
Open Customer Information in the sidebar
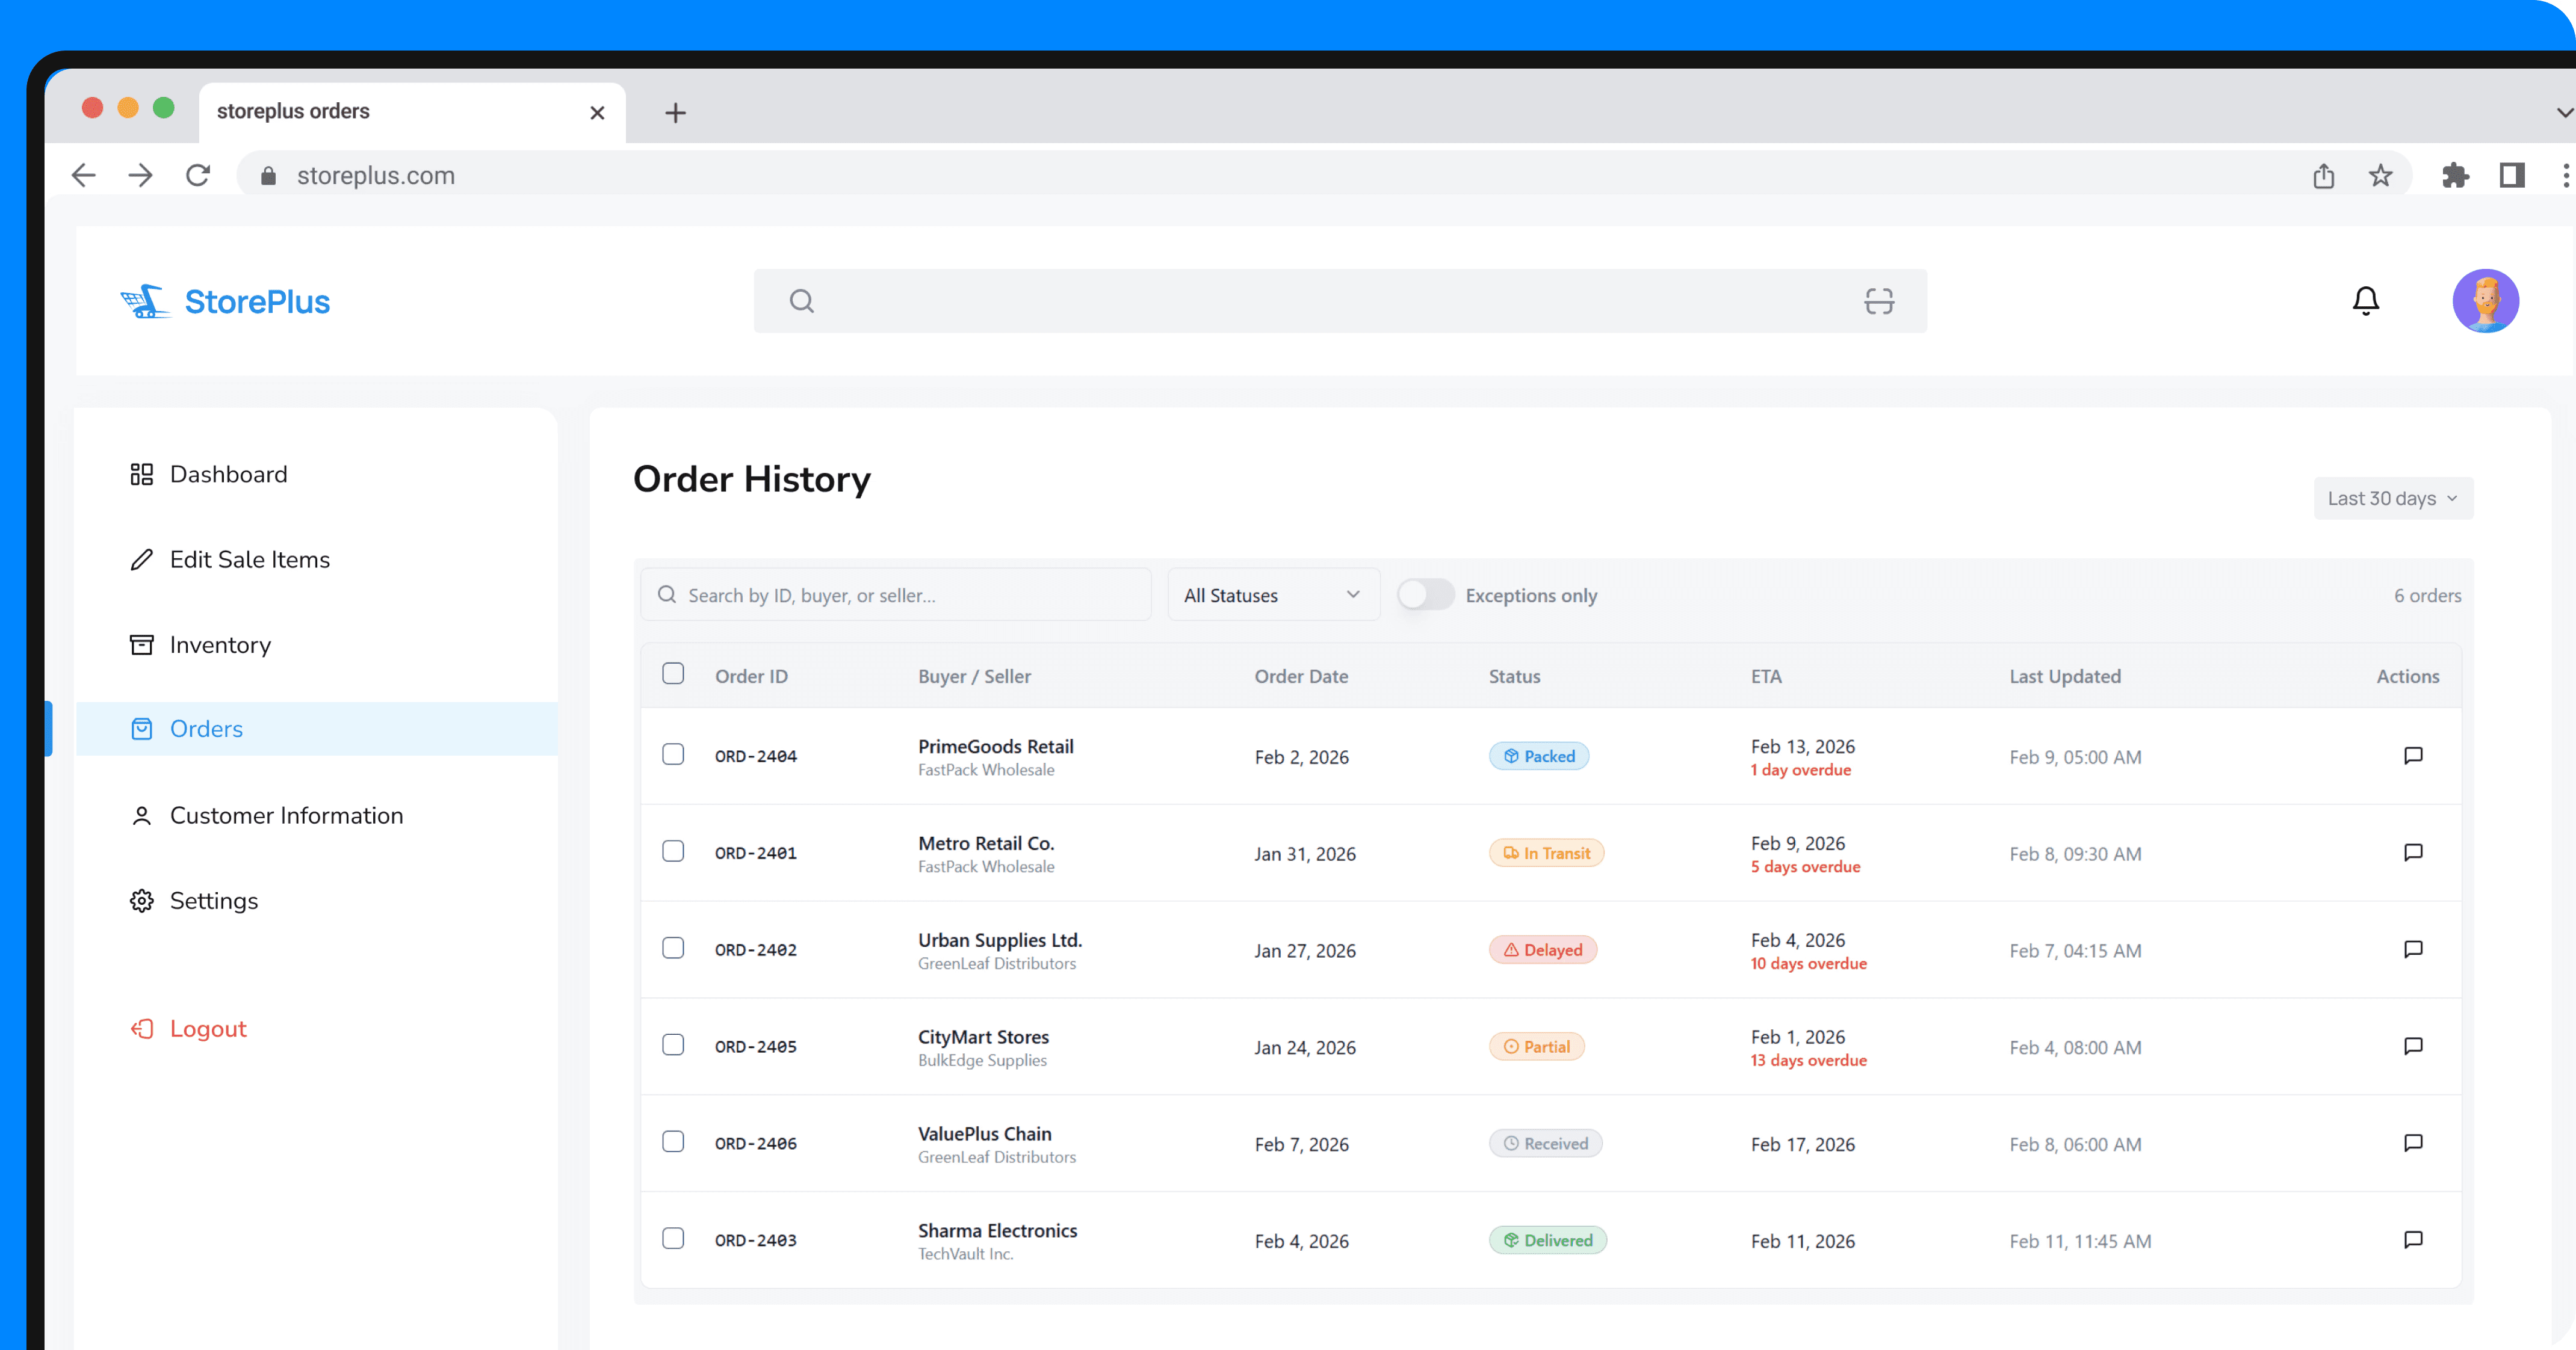pos(286,815)
